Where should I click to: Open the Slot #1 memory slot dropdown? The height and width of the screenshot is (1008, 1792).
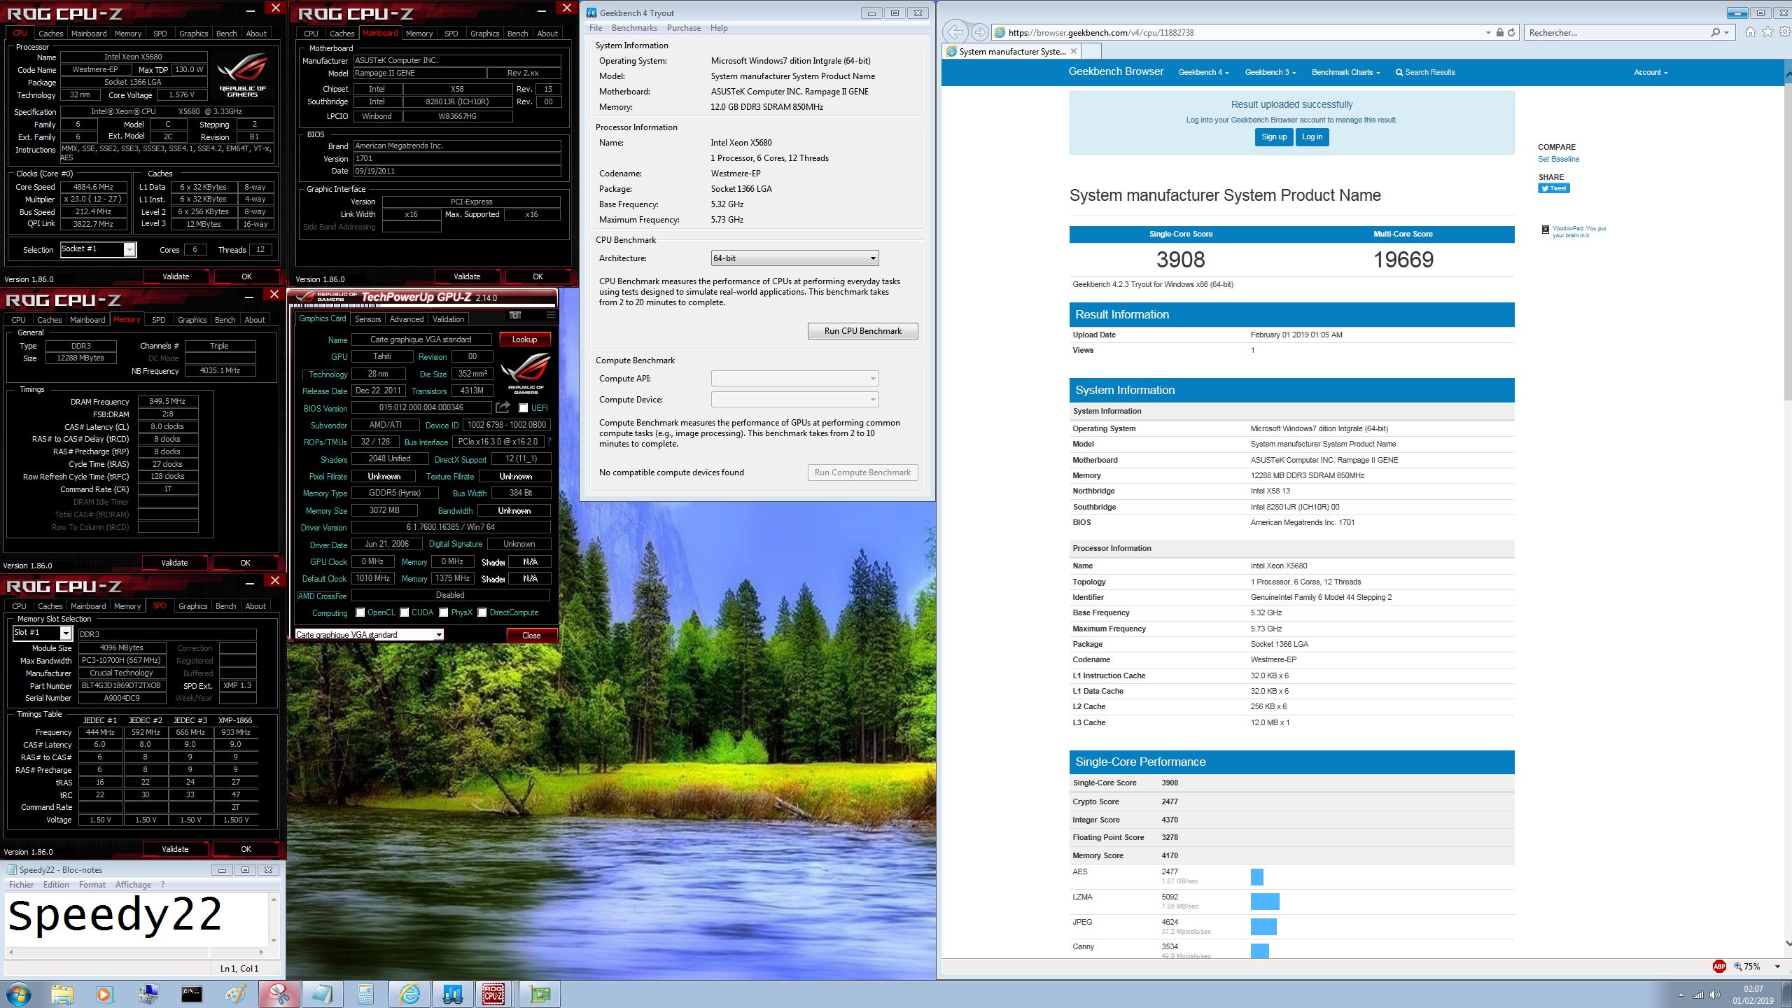66,633
